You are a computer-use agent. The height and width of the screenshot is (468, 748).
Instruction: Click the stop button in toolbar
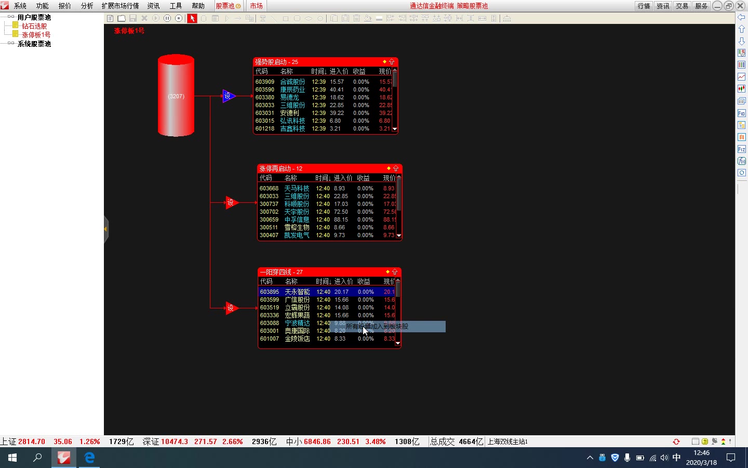coord(179,18)
